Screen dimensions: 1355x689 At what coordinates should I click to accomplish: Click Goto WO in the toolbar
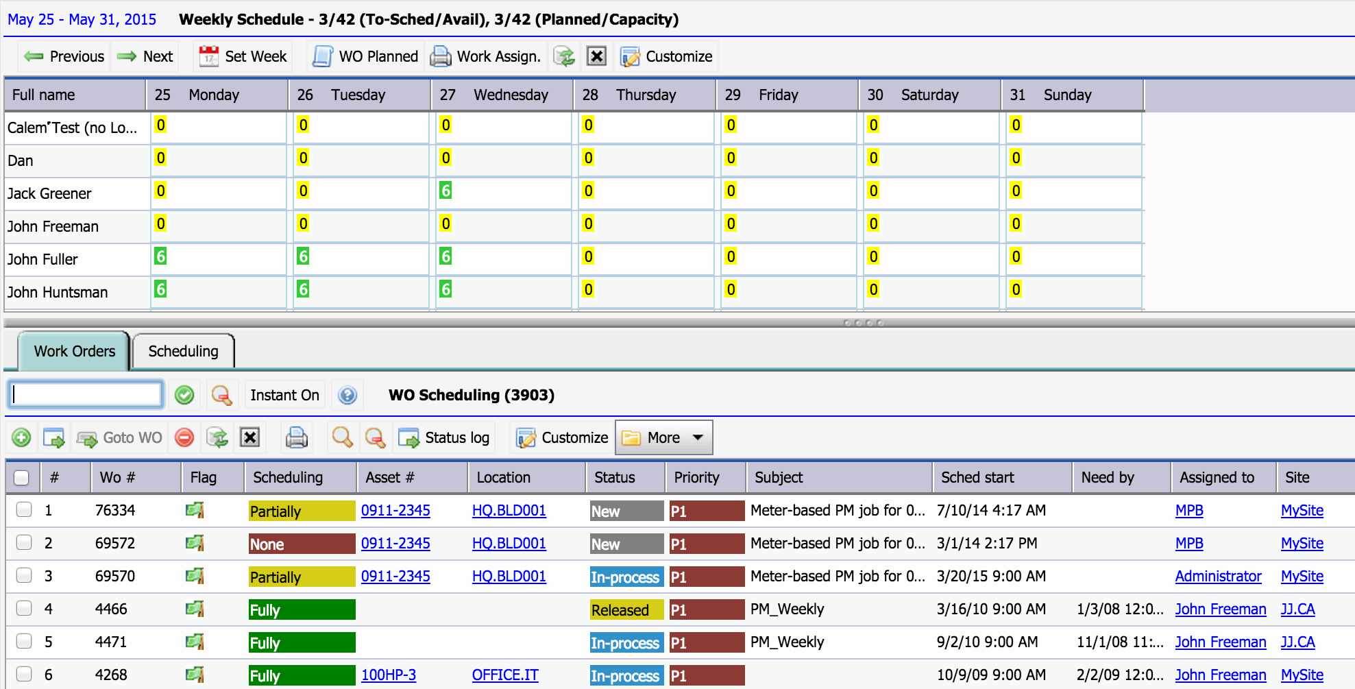120,437
